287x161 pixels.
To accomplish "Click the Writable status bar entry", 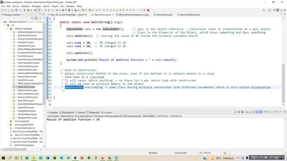I will 153,153.
